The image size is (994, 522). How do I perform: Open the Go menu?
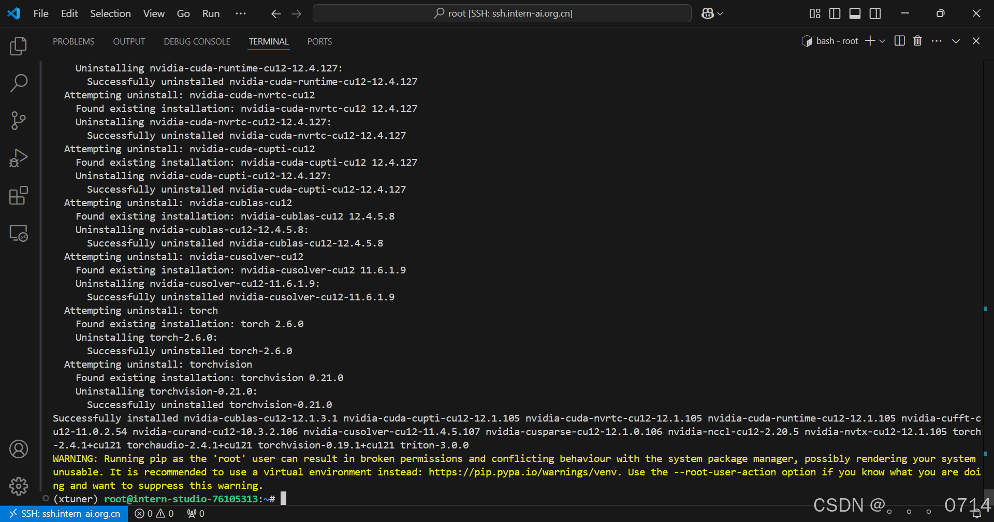click(x=183, y=13)
